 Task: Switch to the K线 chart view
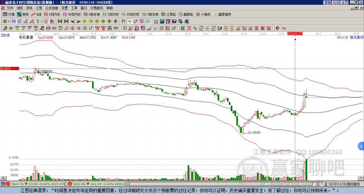coord(36,15)
